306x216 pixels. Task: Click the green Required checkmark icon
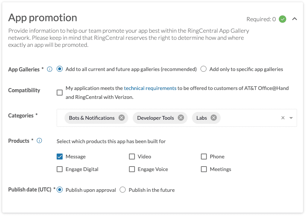pos(283,19)
